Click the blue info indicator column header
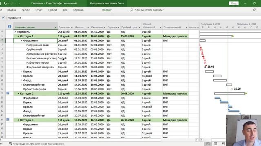The height and width of the screenshot is (146, 261). [9, 26]
